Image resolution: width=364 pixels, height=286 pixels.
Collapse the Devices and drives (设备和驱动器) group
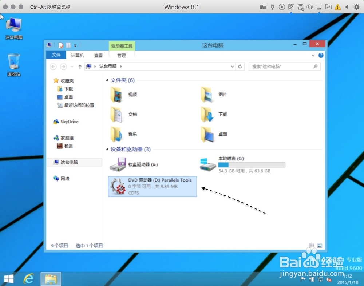point(107,149)
